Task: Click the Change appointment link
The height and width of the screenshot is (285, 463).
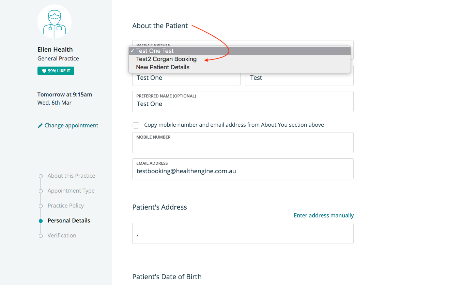Action: [71, 126]
